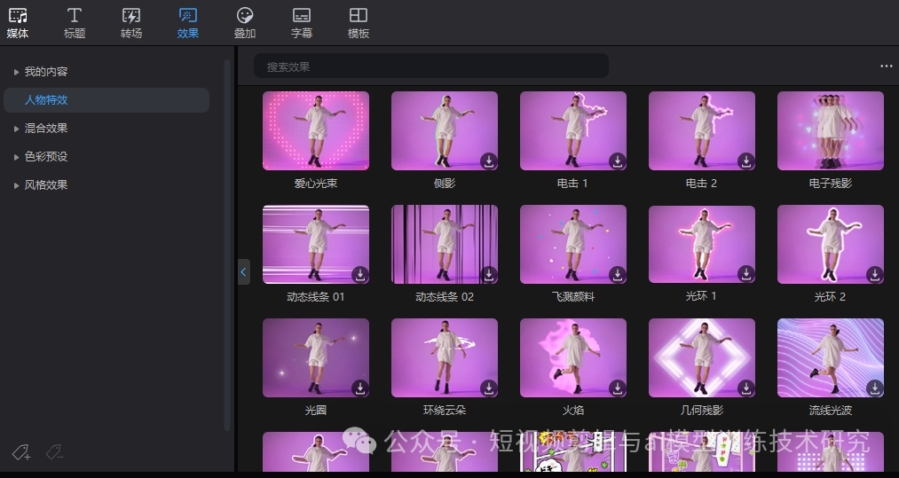Select the 电击 1 thumbnail
Screen dimensions: 899x478
click(x=573, y=130)
